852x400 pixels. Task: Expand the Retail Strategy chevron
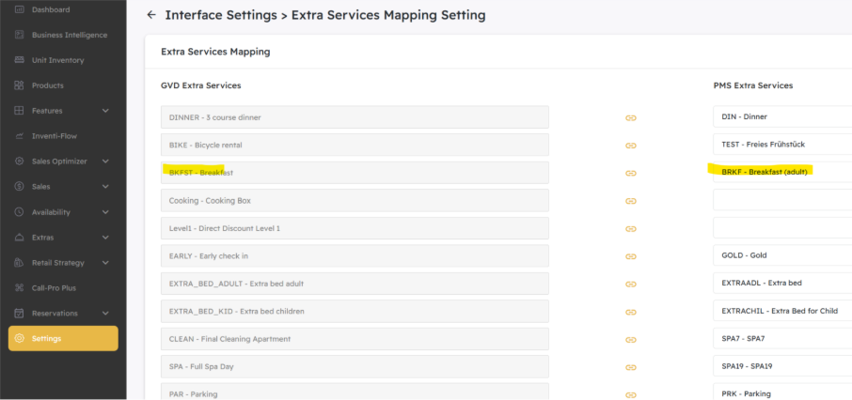[105, 263]
